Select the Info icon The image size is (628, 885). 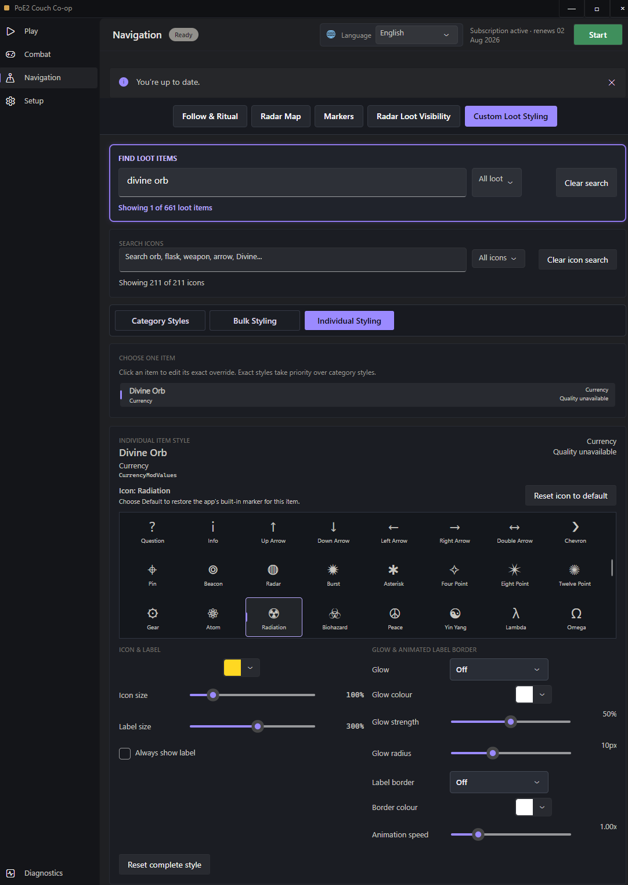[213, 531]
